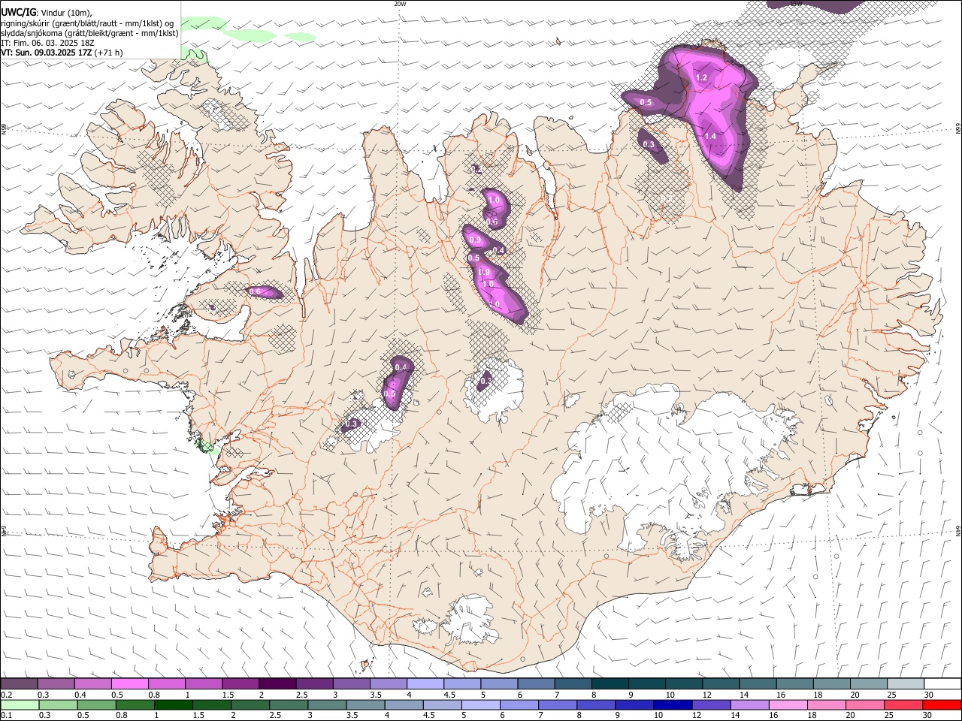Image resolution: width=962 pixels, height=721 pixels.
Task: Pick lower legend swatch starting at 4.5
Action: coord(442,704)
